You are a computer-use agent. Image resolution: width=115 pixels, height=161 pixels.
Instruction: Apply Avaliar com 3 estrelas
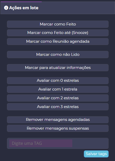(x=58, y=107)
